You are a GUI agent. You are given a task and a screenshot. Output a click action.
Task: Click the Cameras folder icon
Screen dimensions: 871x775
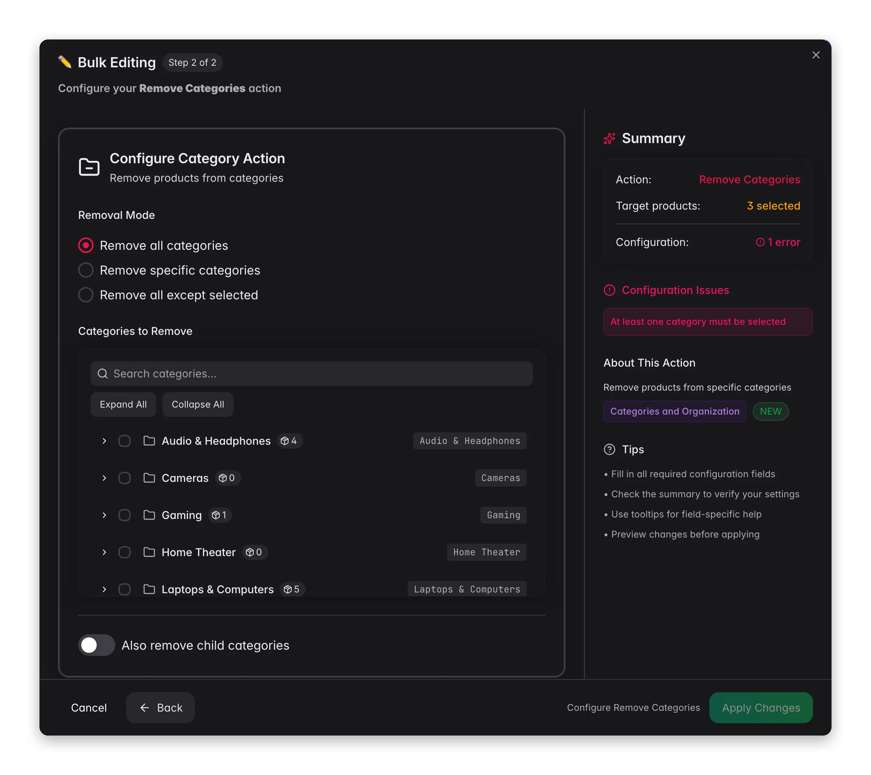coord(149,478)
